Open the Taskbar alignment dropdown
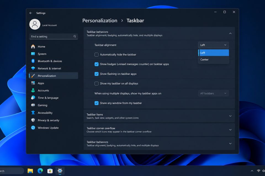Image resolution: width=265 pixels, height=176 pixels. pyautogui.click(x=213, y=45)
